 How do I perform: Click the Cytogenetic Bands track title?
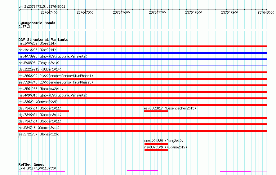(x=37, y=23)
